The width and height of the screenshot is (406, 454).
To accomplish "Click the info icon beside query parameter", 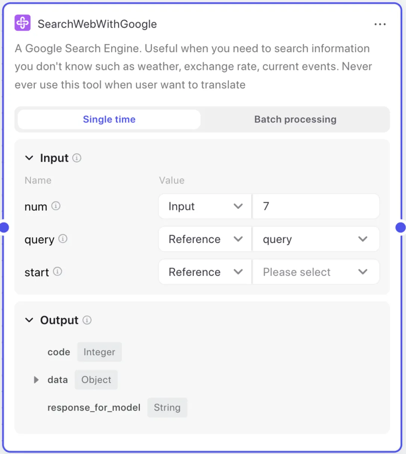I will 63,238.
